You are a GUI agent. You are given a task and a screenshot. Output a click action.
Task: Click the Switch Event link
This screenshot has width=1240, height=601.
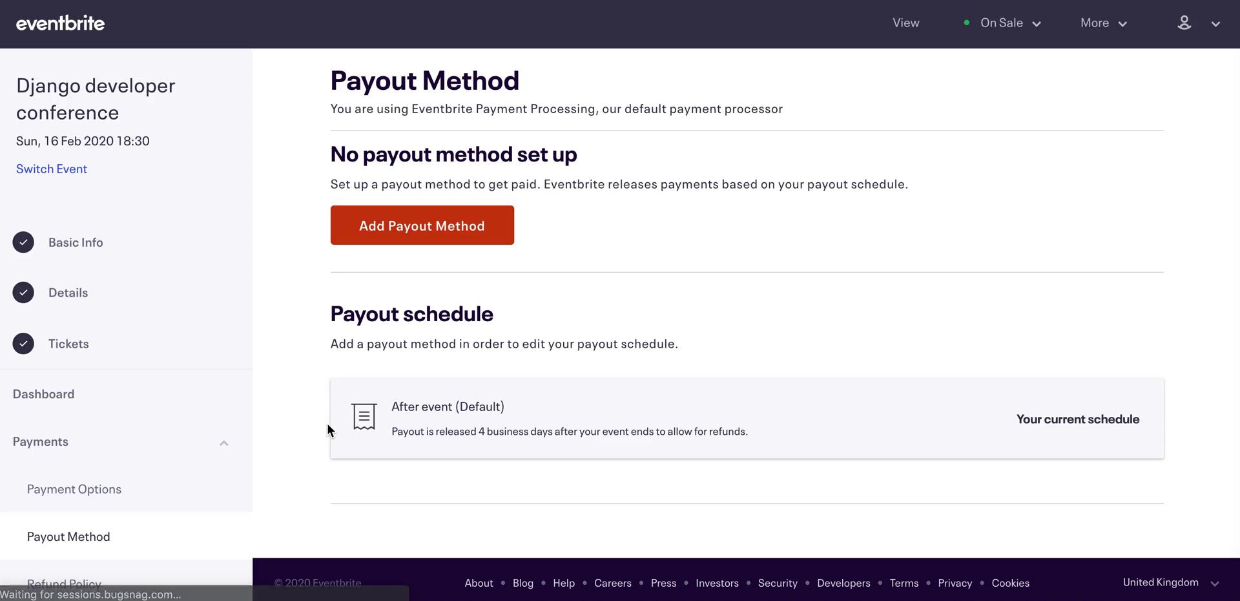click(x=52, y=169)
